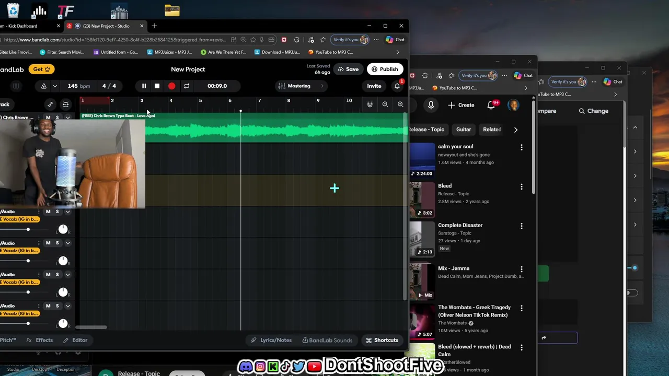Open YouTube to MP3 bookmark in BandLab window

(330, 52)
